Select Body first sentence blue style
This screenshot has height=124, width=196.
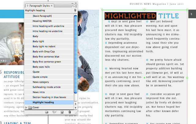click(x=49, y=57)
